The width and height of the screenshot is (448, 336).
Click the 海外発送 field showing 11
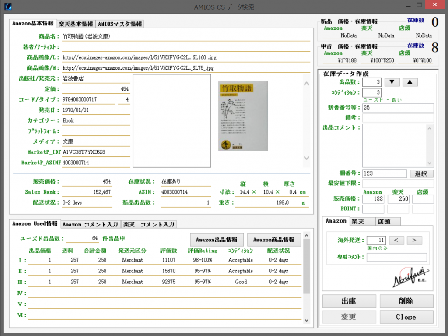click(376, 240)
